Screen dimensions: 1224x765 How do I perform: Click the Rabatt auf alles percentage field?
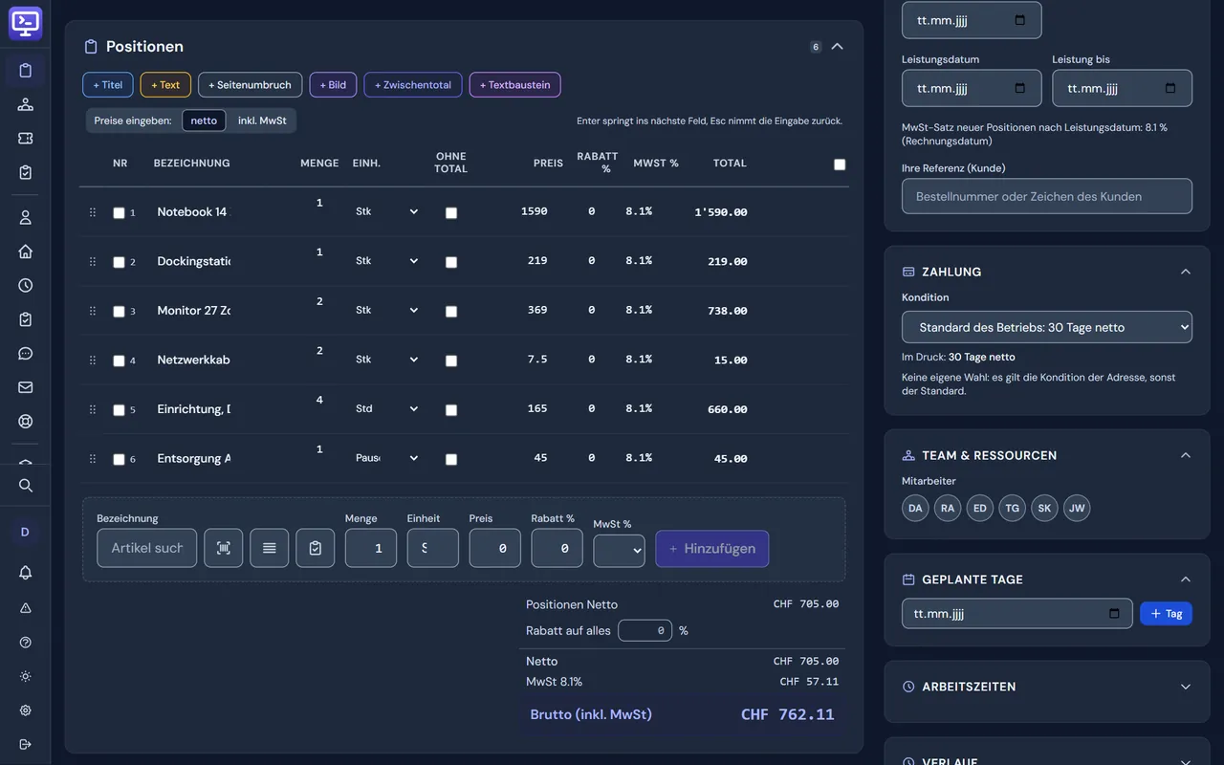point(645,631)
